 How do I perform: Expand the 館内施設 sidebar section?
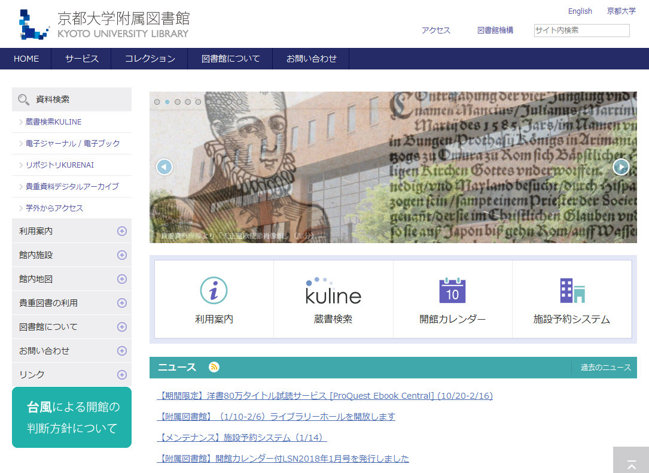pos(121,255)
